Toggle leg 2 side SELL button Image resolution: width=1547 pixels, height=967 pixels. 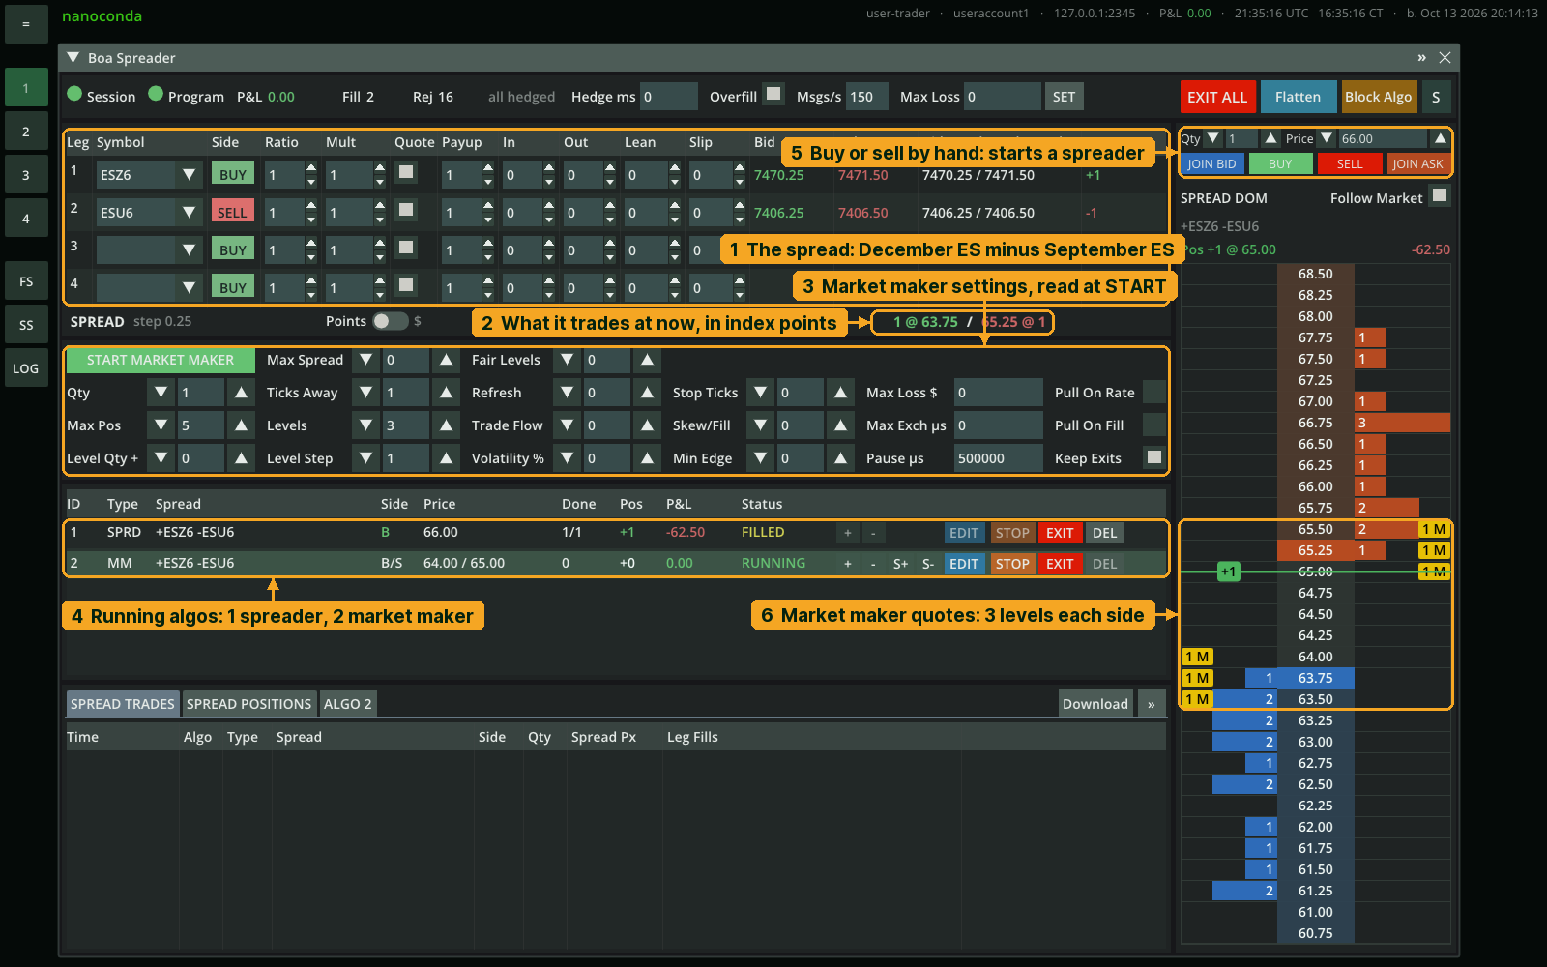point(232,212)
